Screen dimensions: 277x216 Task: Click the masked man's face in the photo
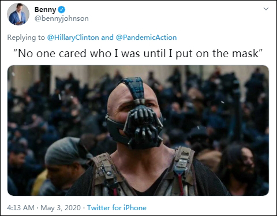(136, 114)
